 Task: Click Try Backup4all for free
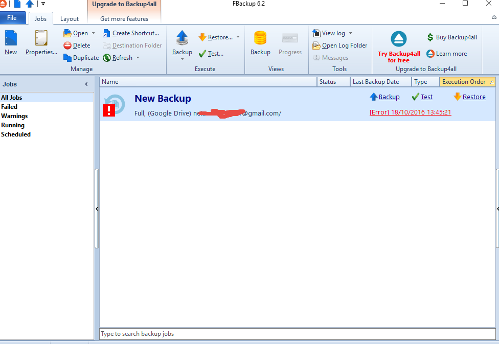pos(399,47)
